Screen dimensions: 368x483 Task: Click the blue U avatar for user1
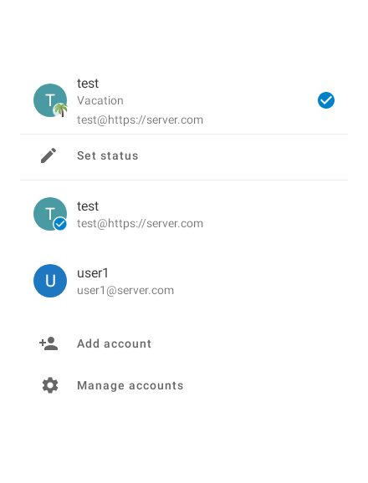pos(50,281)
